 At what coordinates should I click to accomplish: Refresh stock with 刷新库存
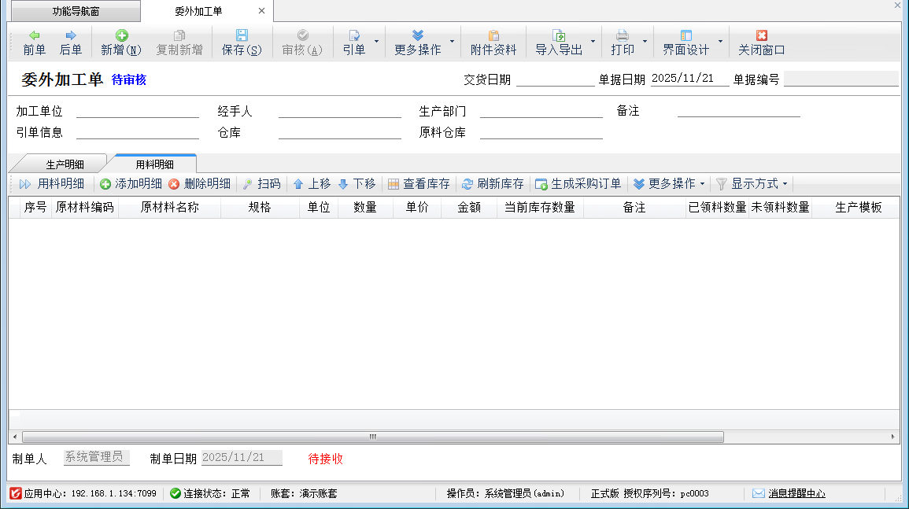tap(493, 183)
